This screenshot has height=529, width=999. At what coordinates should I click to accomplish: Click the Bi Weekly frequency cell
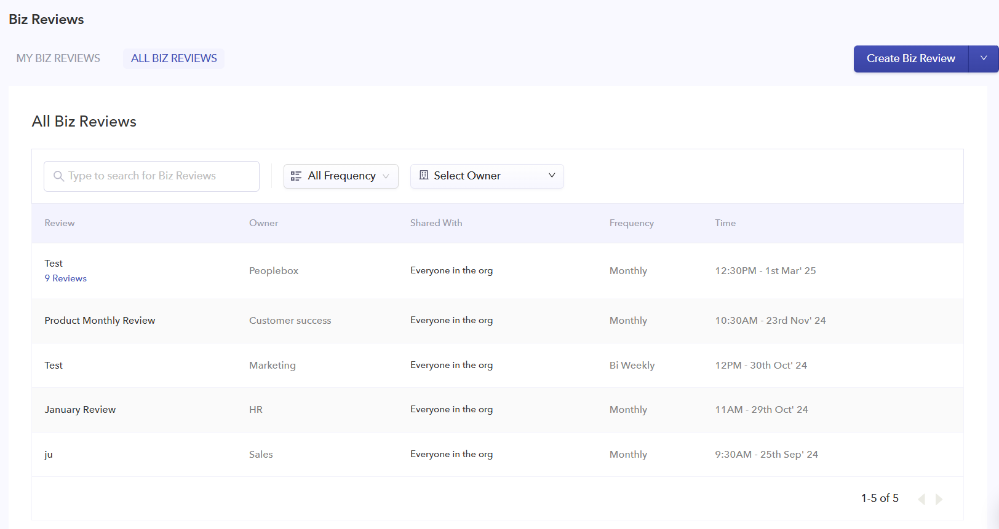[x=632, y=366]
